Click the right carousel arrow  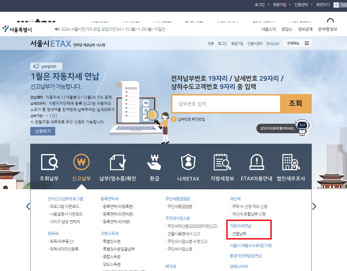click(314, 206)
